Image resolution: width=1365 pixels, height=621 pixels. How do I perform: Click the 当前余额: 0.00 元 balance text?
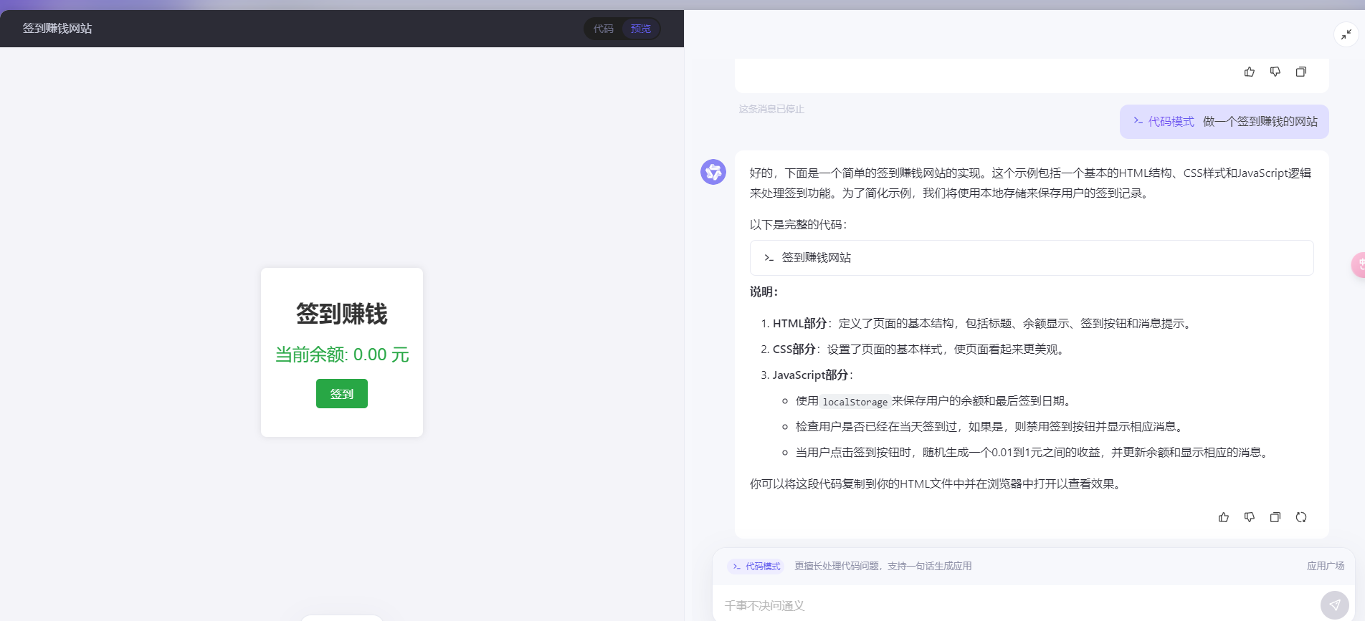point(342,355)
